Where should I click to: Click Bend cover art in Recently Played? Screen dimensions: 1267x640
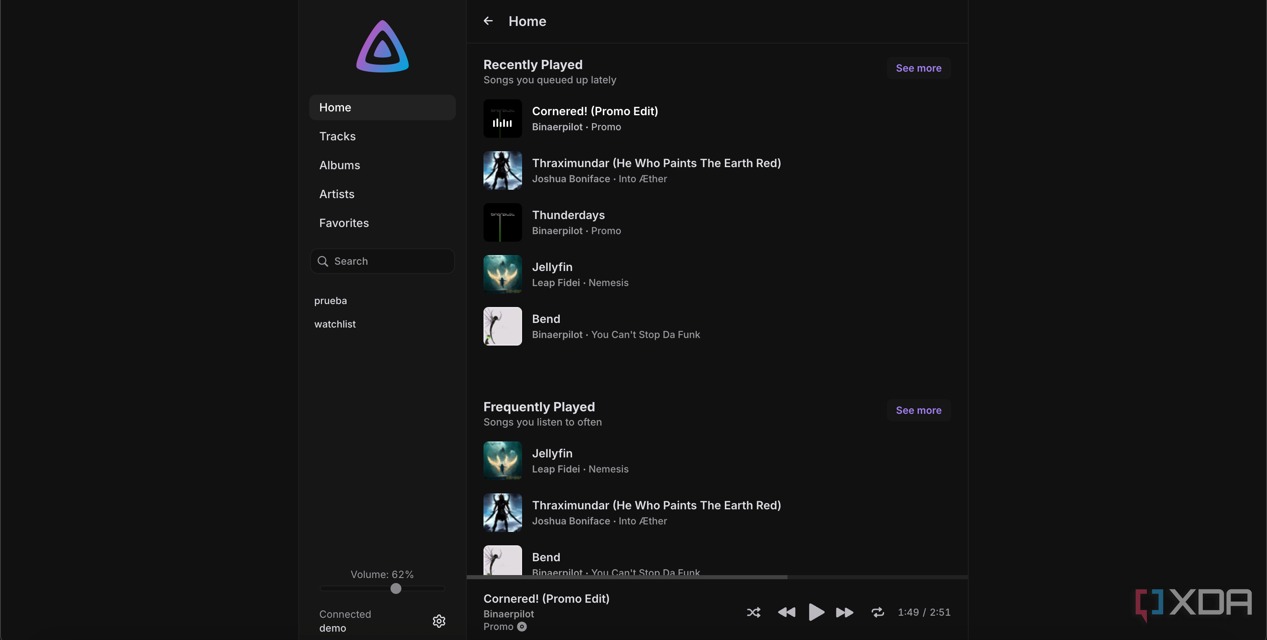(502, 326)
